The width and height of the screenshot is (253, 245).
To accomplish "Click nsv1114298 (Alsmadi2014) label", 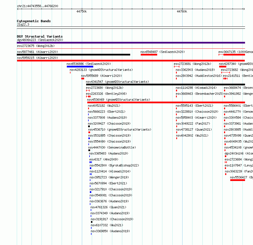I will pos(196,88).
